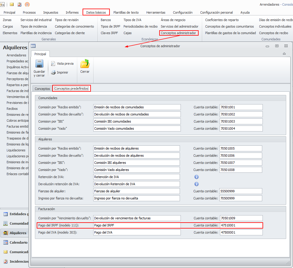
Task: Click info icon beside Retención de IVA
Action: 196,177
